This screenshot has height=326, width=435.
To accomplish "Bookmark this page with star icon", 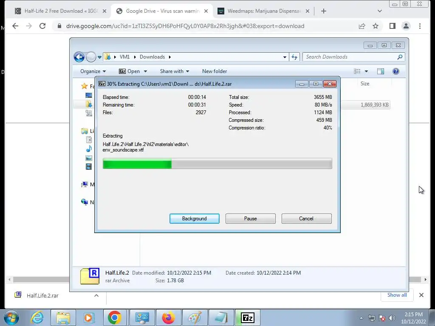I will [376, 26].
